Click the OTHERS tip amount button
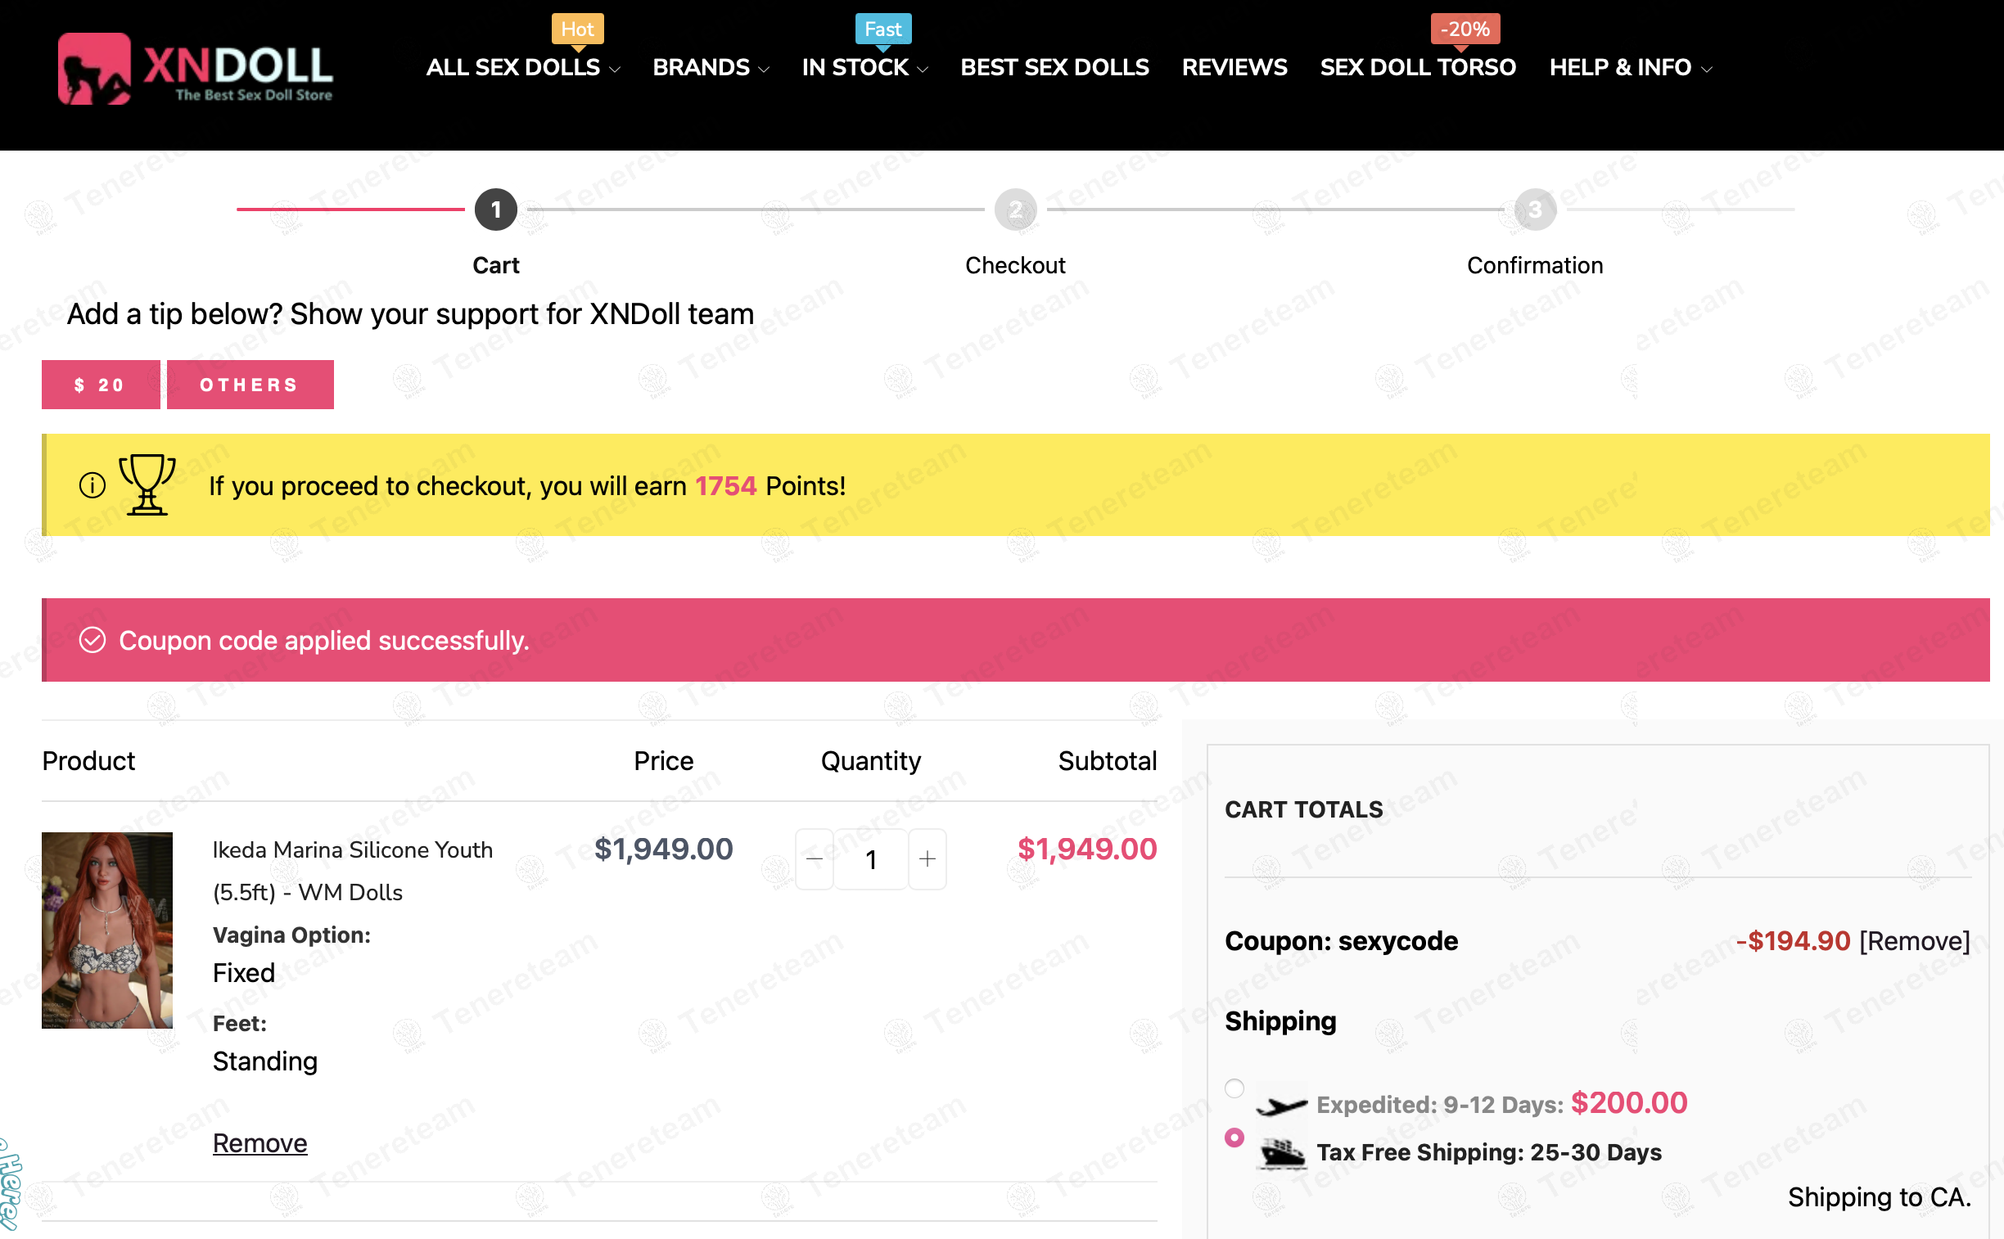The height and width of the screenshot is (1239, 2004). (x=250, y=385)
